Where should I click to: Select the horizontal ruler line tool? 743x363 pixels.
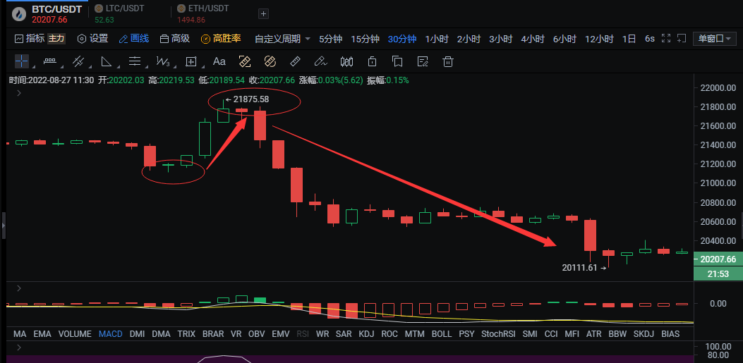[x=50, y=61]
